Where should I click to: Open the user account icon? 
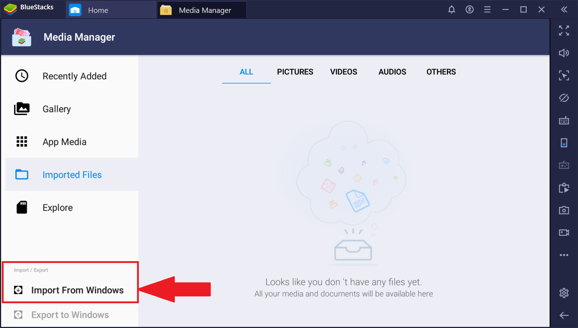(x=469, y=10)
